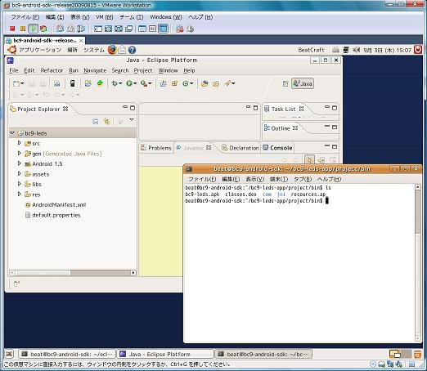The height and width of the screenshot is (371, 427).
Task: Click the terminal window vertical scrollbar
Action: tap(418, 262)
